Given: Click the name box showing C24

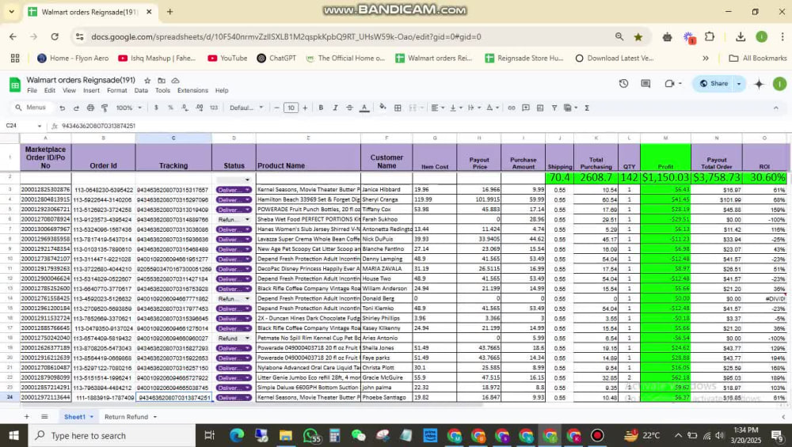Looking at the screenshot, I should coord(23,126).
